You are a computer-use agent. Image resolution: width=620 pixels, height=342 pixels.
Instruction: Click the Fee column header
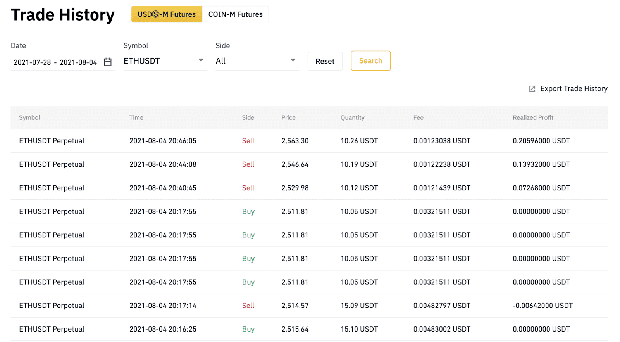[x=418, y=117]
